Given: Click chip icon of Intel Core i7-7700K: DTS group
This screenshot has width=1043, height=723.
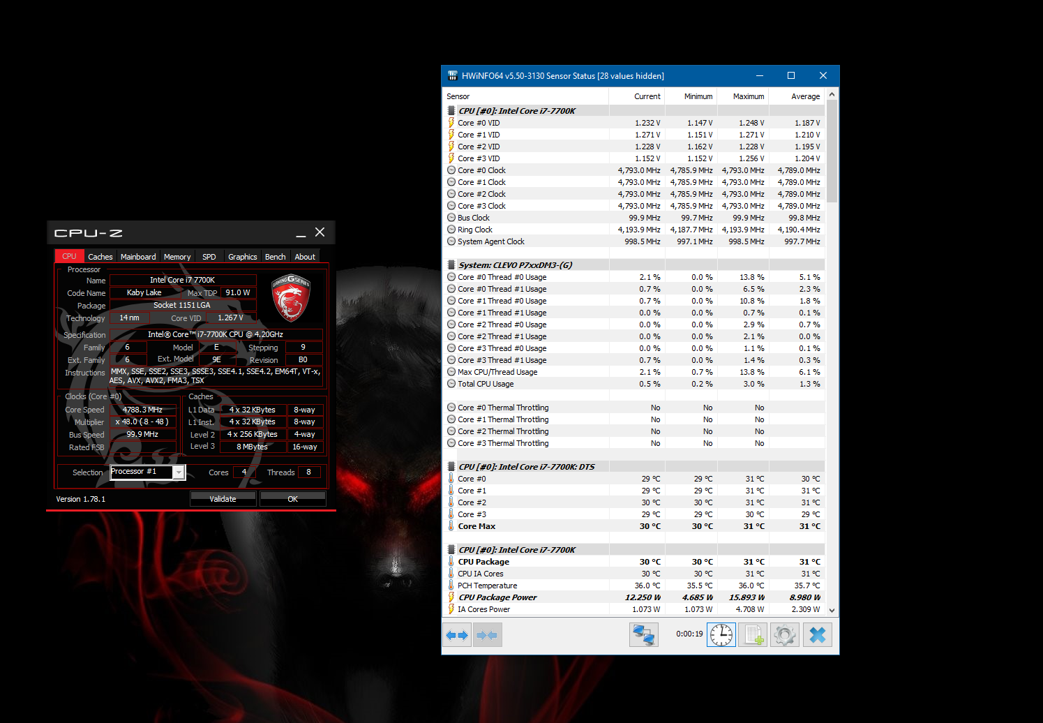Looking at the screenshot, I should click(451, 467).
